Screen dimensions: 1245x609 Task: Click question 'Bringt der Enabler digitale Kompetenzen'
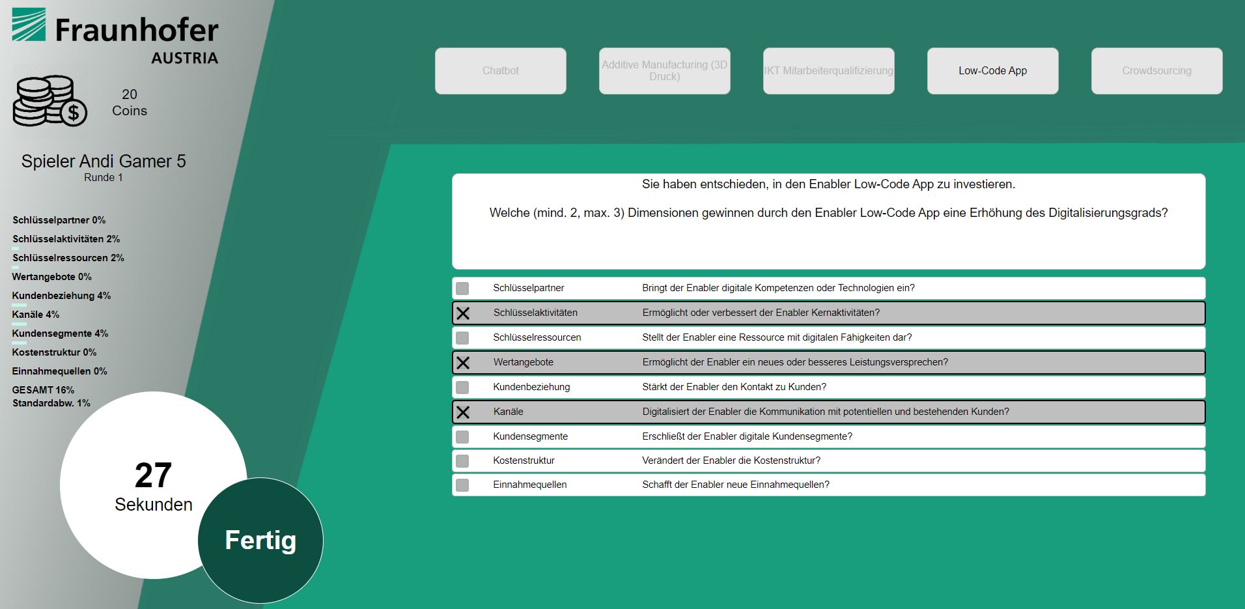[778, 288]
